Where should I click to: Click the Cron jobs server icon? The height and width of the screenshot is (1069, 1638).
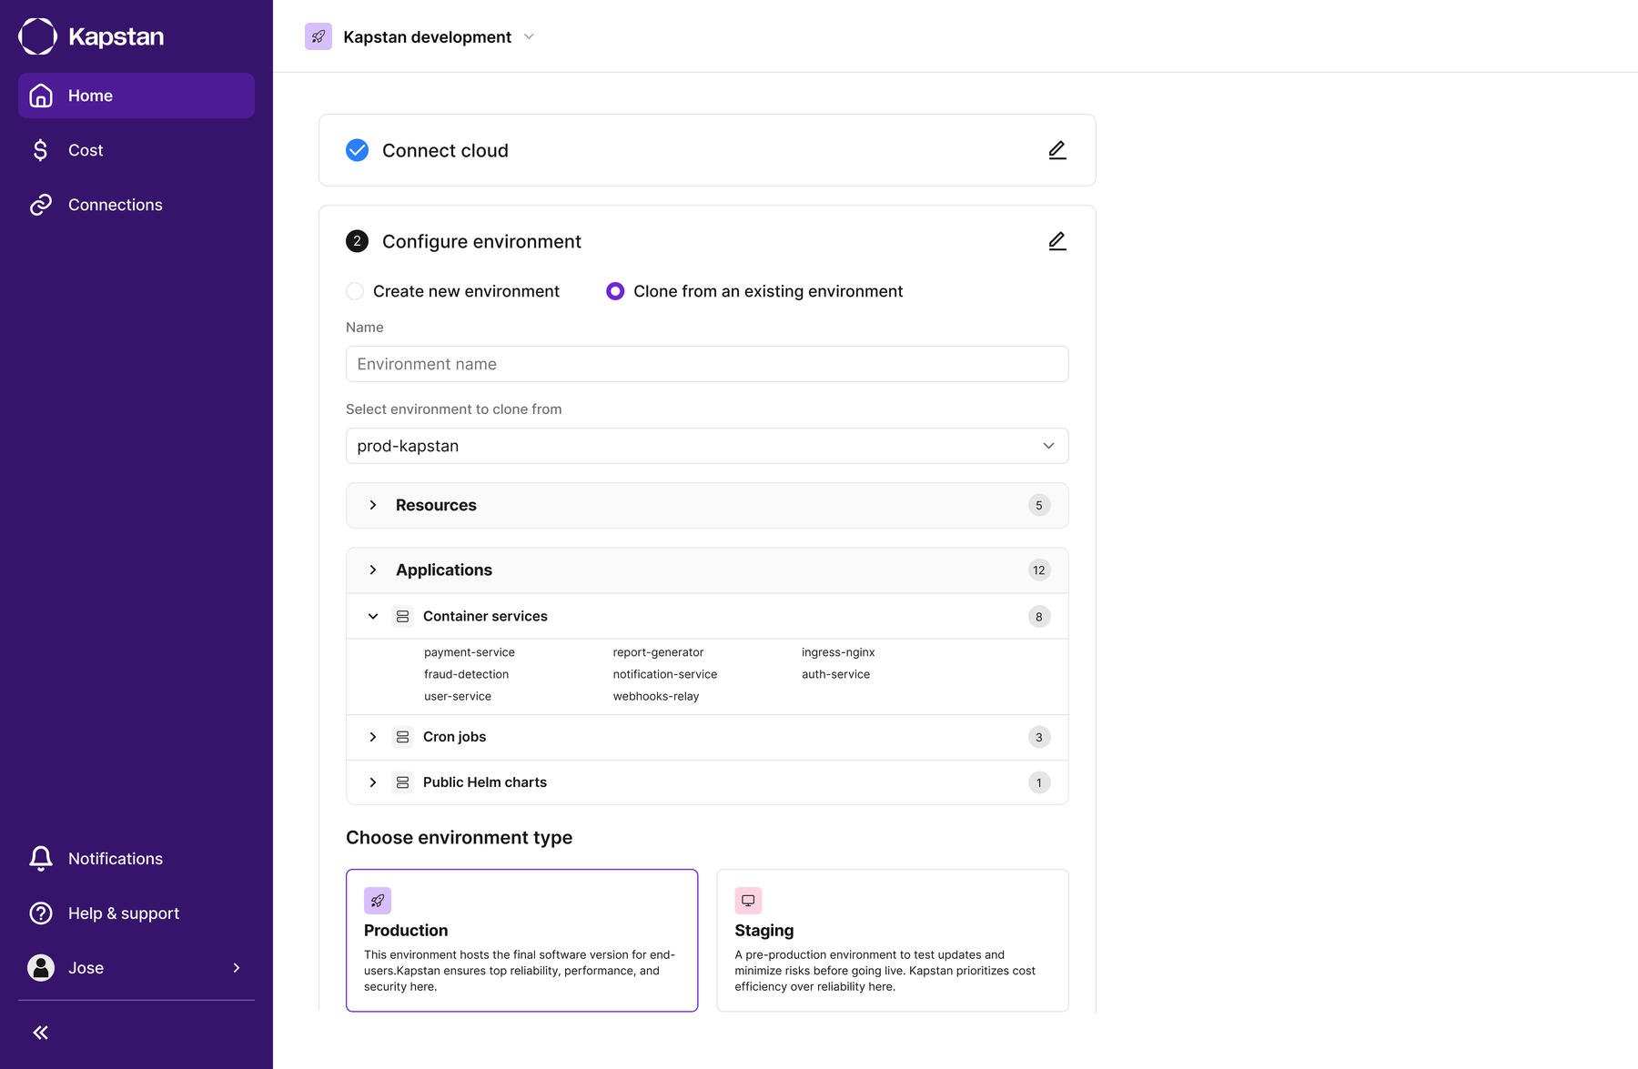(x=402, y=737)
